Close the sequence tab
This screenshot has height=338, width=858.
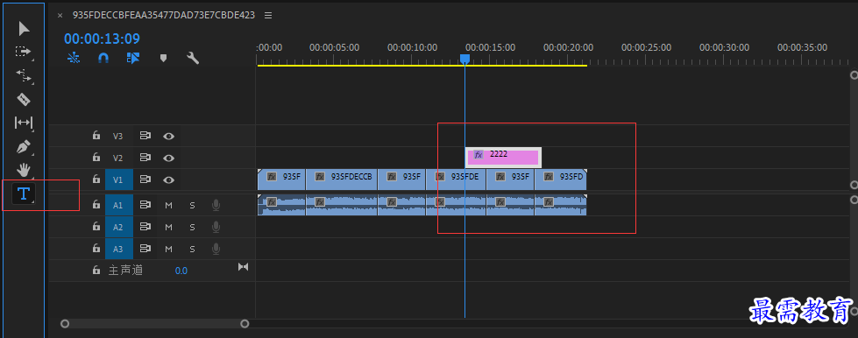60,15
